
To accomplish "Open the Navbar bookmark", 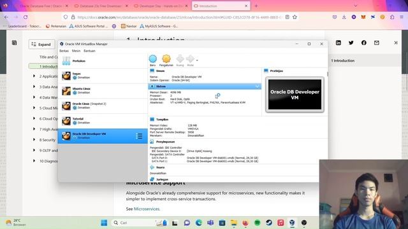I will click(x=129, y=26).
